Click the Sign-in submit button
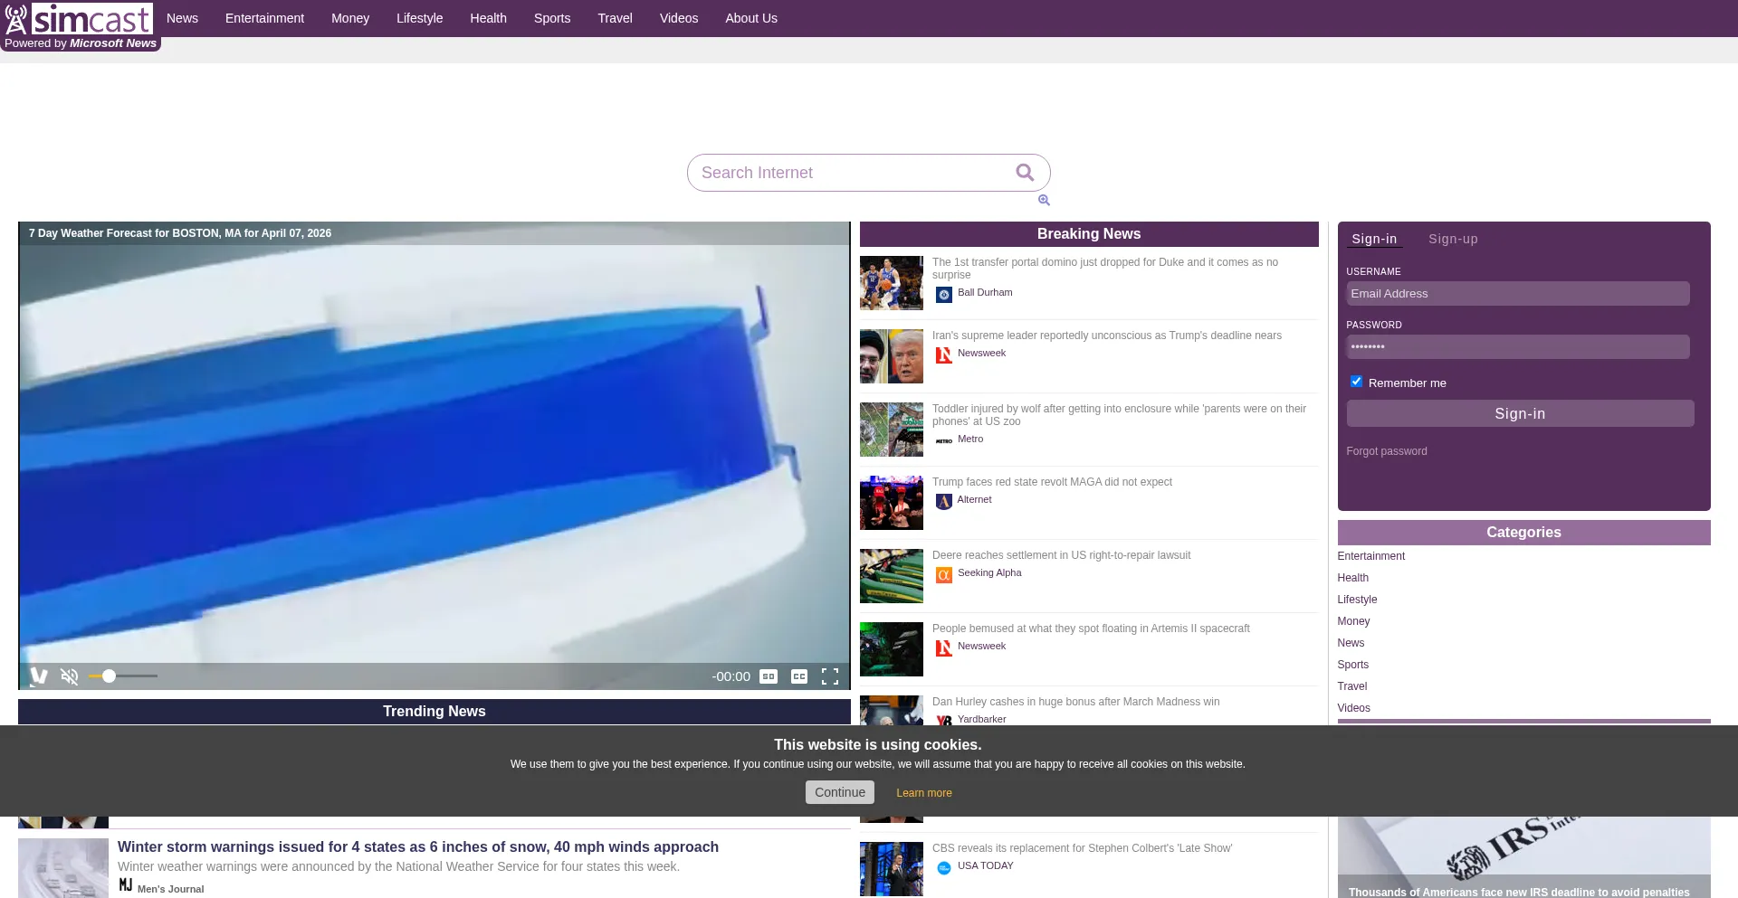 [1520, 413]
